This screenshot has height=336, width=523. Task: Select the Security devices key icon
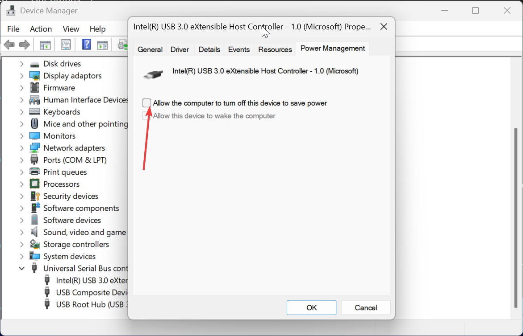[35, 196]
